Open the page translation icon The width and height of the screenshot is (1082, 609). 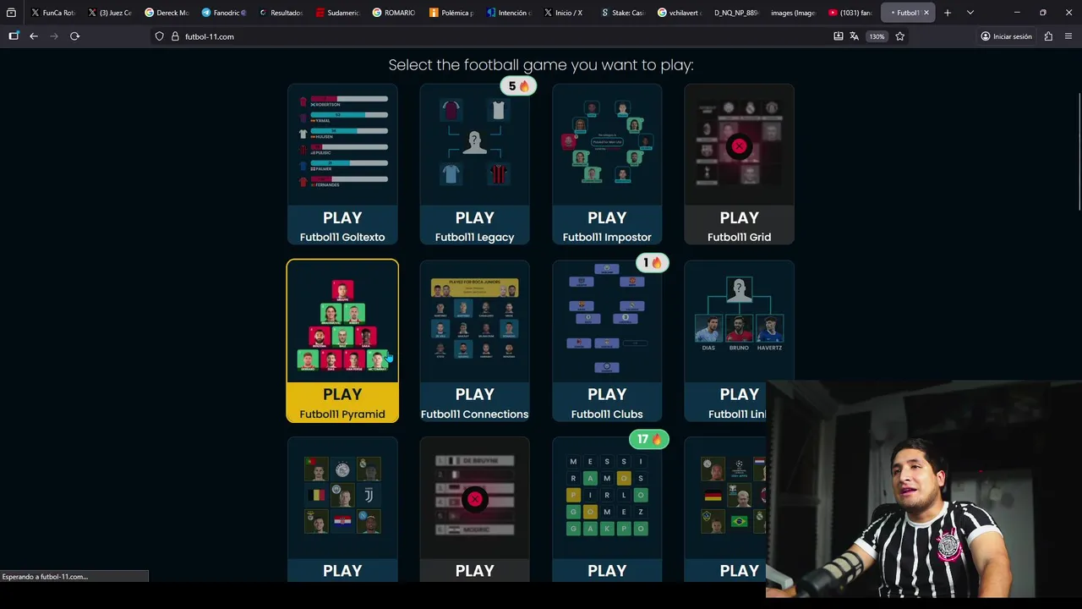[854, 36]
